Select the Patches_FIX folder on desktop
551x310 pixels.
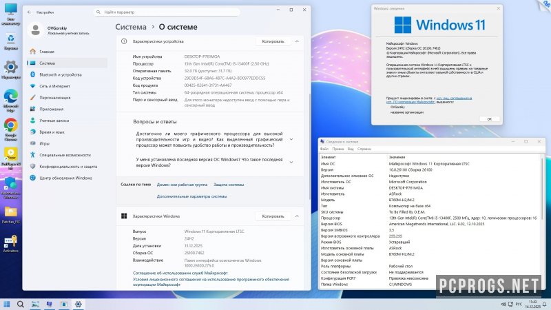point(11,215)
